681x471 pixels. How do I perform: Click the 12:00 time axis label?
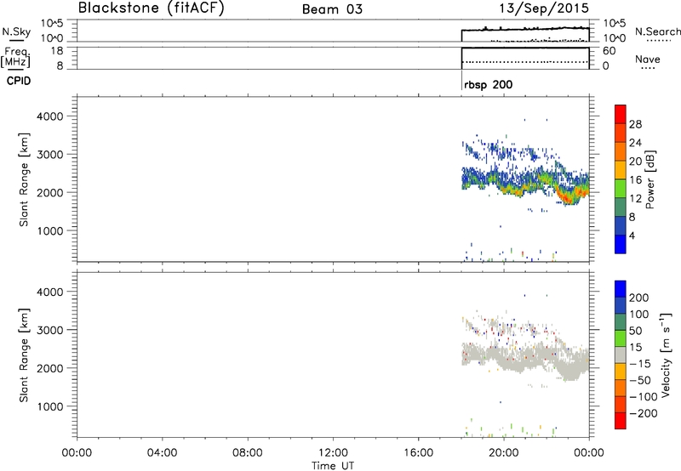[333, 453]
